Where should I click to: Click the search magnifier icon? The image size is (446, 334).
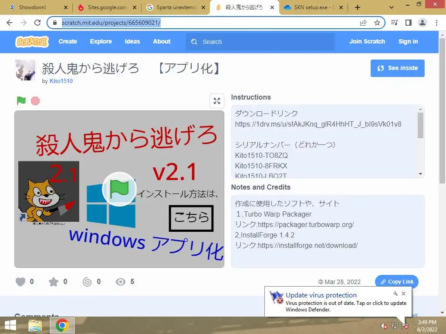coord(194,42)
